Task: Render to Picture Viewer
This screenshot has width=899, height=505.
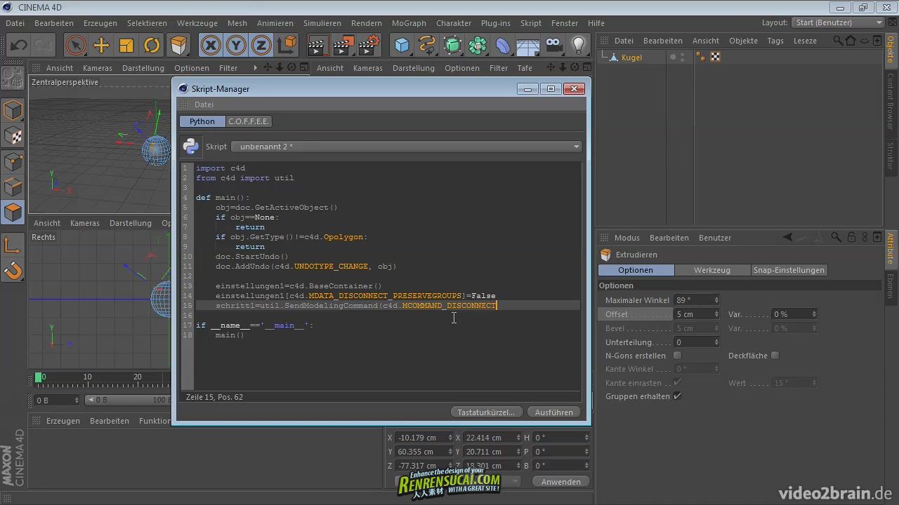Action: point(343,46)
